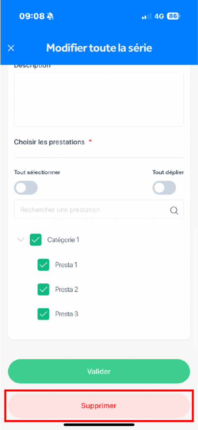The height and width of the screenshot is (430, 198).
Task: Focus the Description text area
Action: pos(99,100)
